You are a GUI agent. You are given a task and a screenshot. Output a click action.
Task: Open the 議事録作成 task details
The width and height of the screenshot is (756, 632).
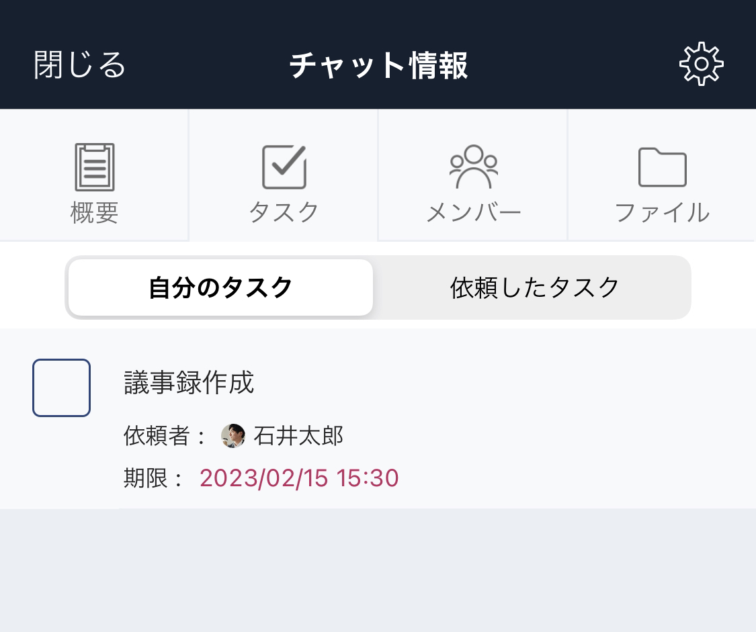190,383
